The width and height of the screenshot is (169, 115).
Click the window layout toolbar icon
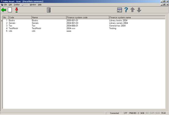pyautogui.click(x=119, y=10)
